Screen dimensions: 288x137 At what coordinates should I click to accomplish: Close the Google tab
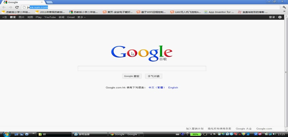point(42,2)
